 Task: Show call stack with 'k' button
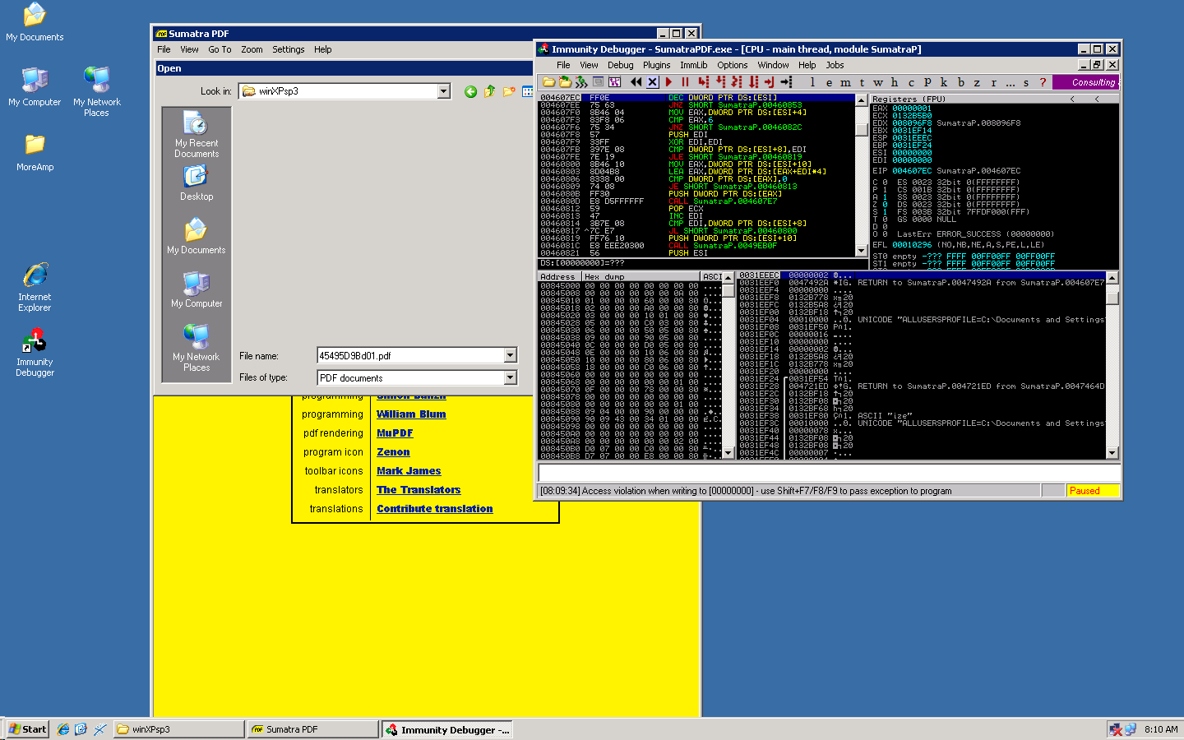(x=944, y=82)
